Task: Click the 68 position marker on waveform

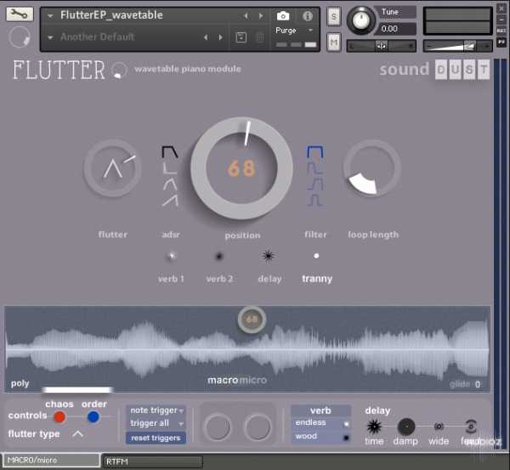Action: pos(252,320)
